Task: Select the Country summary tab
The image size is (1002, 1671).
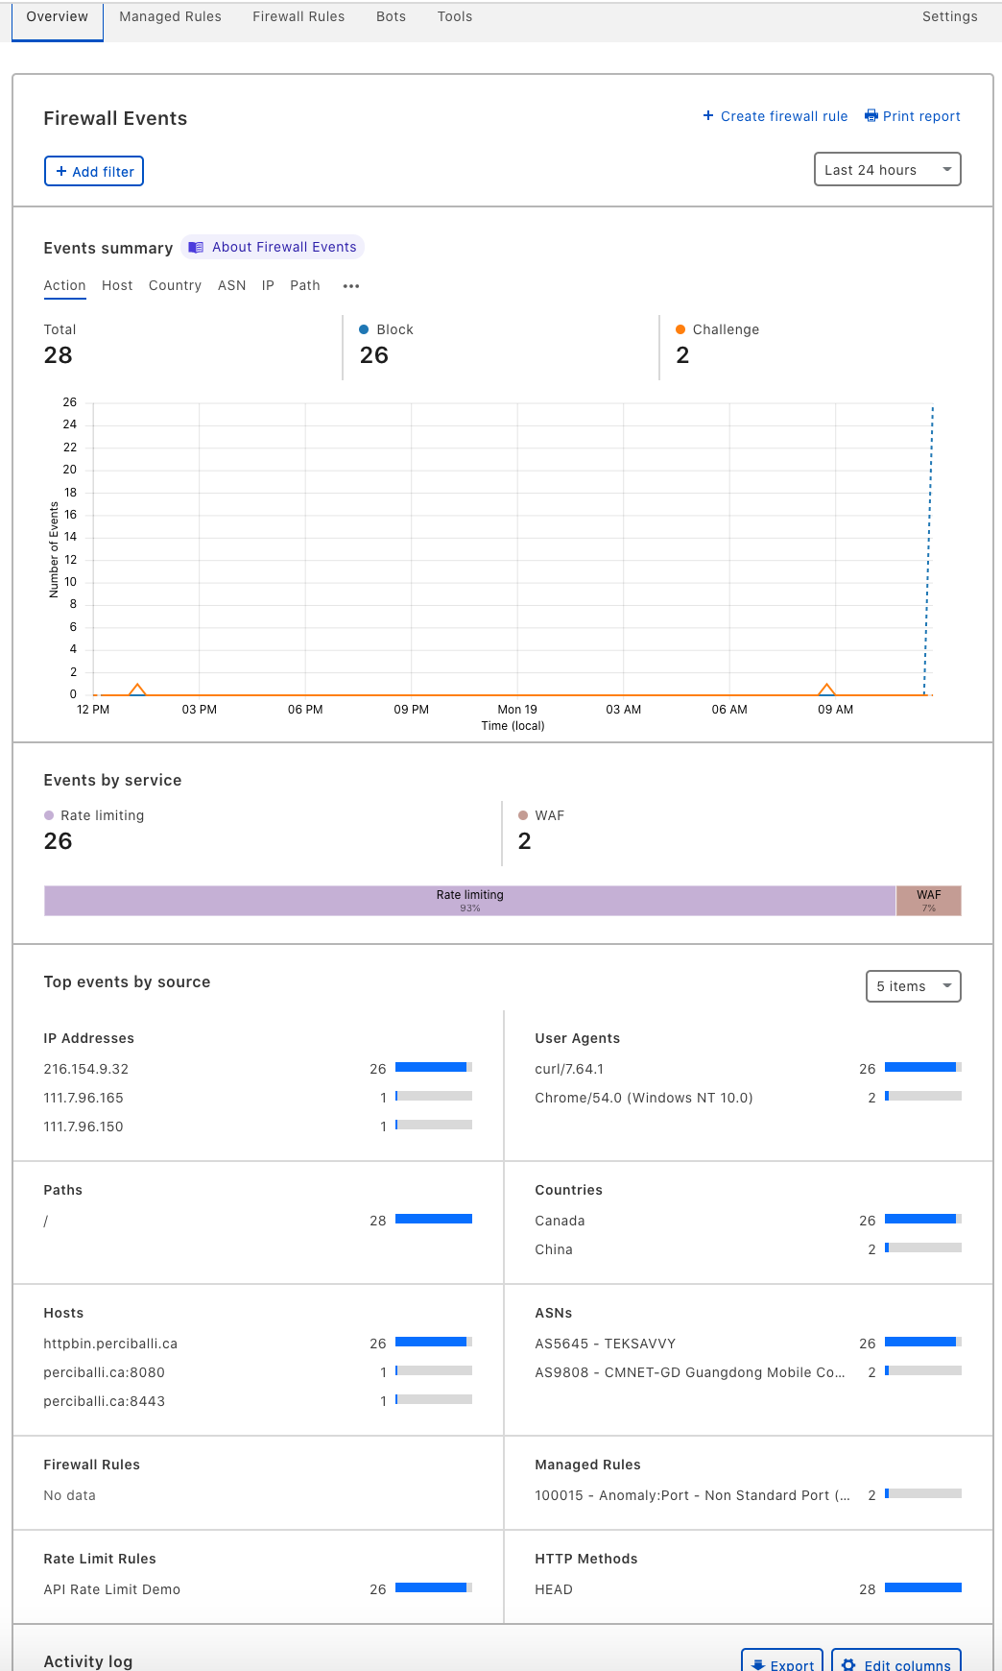Action: tap(175, 286)
